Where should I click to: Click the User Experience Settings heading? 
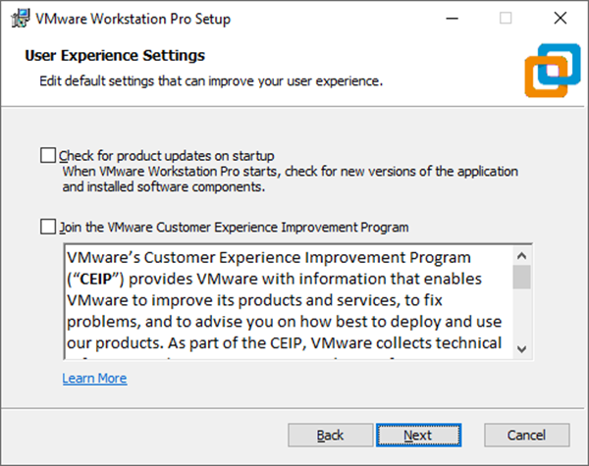click(114, 56)
